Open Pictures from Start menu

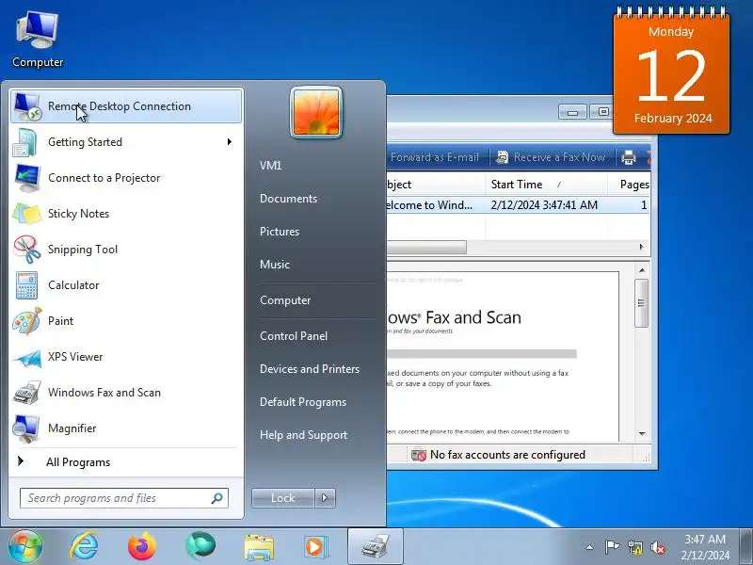280,232
